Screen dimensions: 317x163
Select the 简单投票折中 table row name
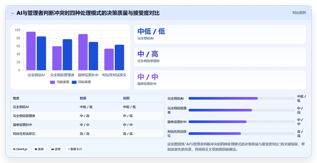(x=22, y=125)
